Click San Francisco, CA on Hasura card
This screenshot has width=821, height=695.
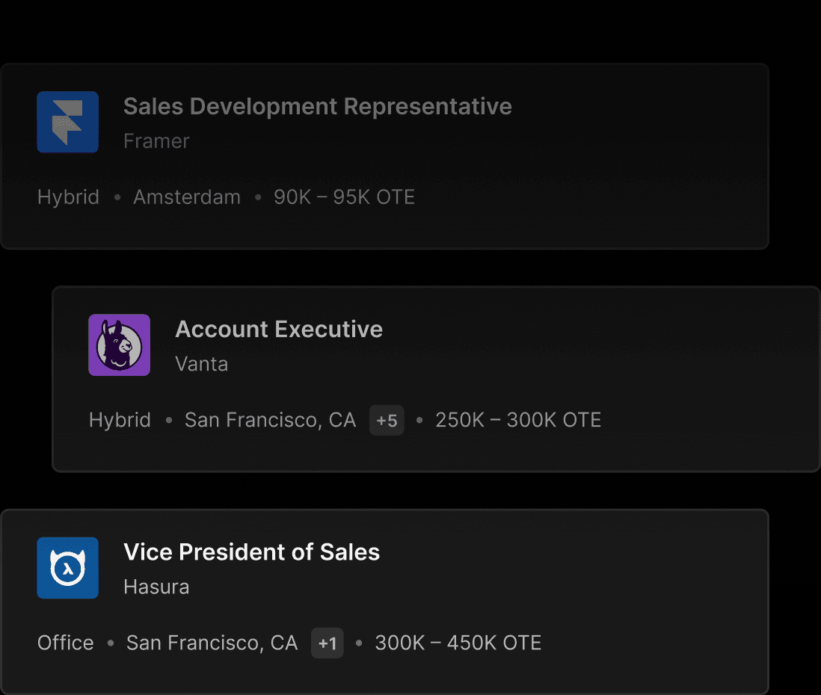[x=212, y=643]
